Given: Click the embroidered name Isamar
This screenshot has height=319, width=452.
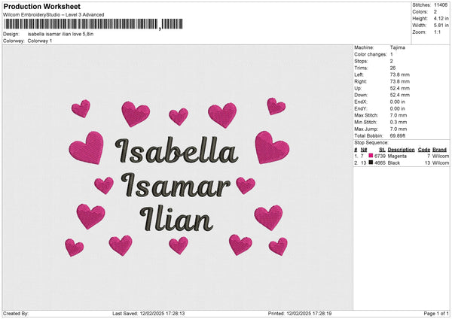Looking at the screenshot, I should 176,185.
